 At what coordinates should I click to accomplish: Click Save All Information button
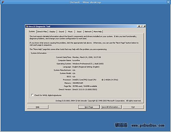pos(111,107)
